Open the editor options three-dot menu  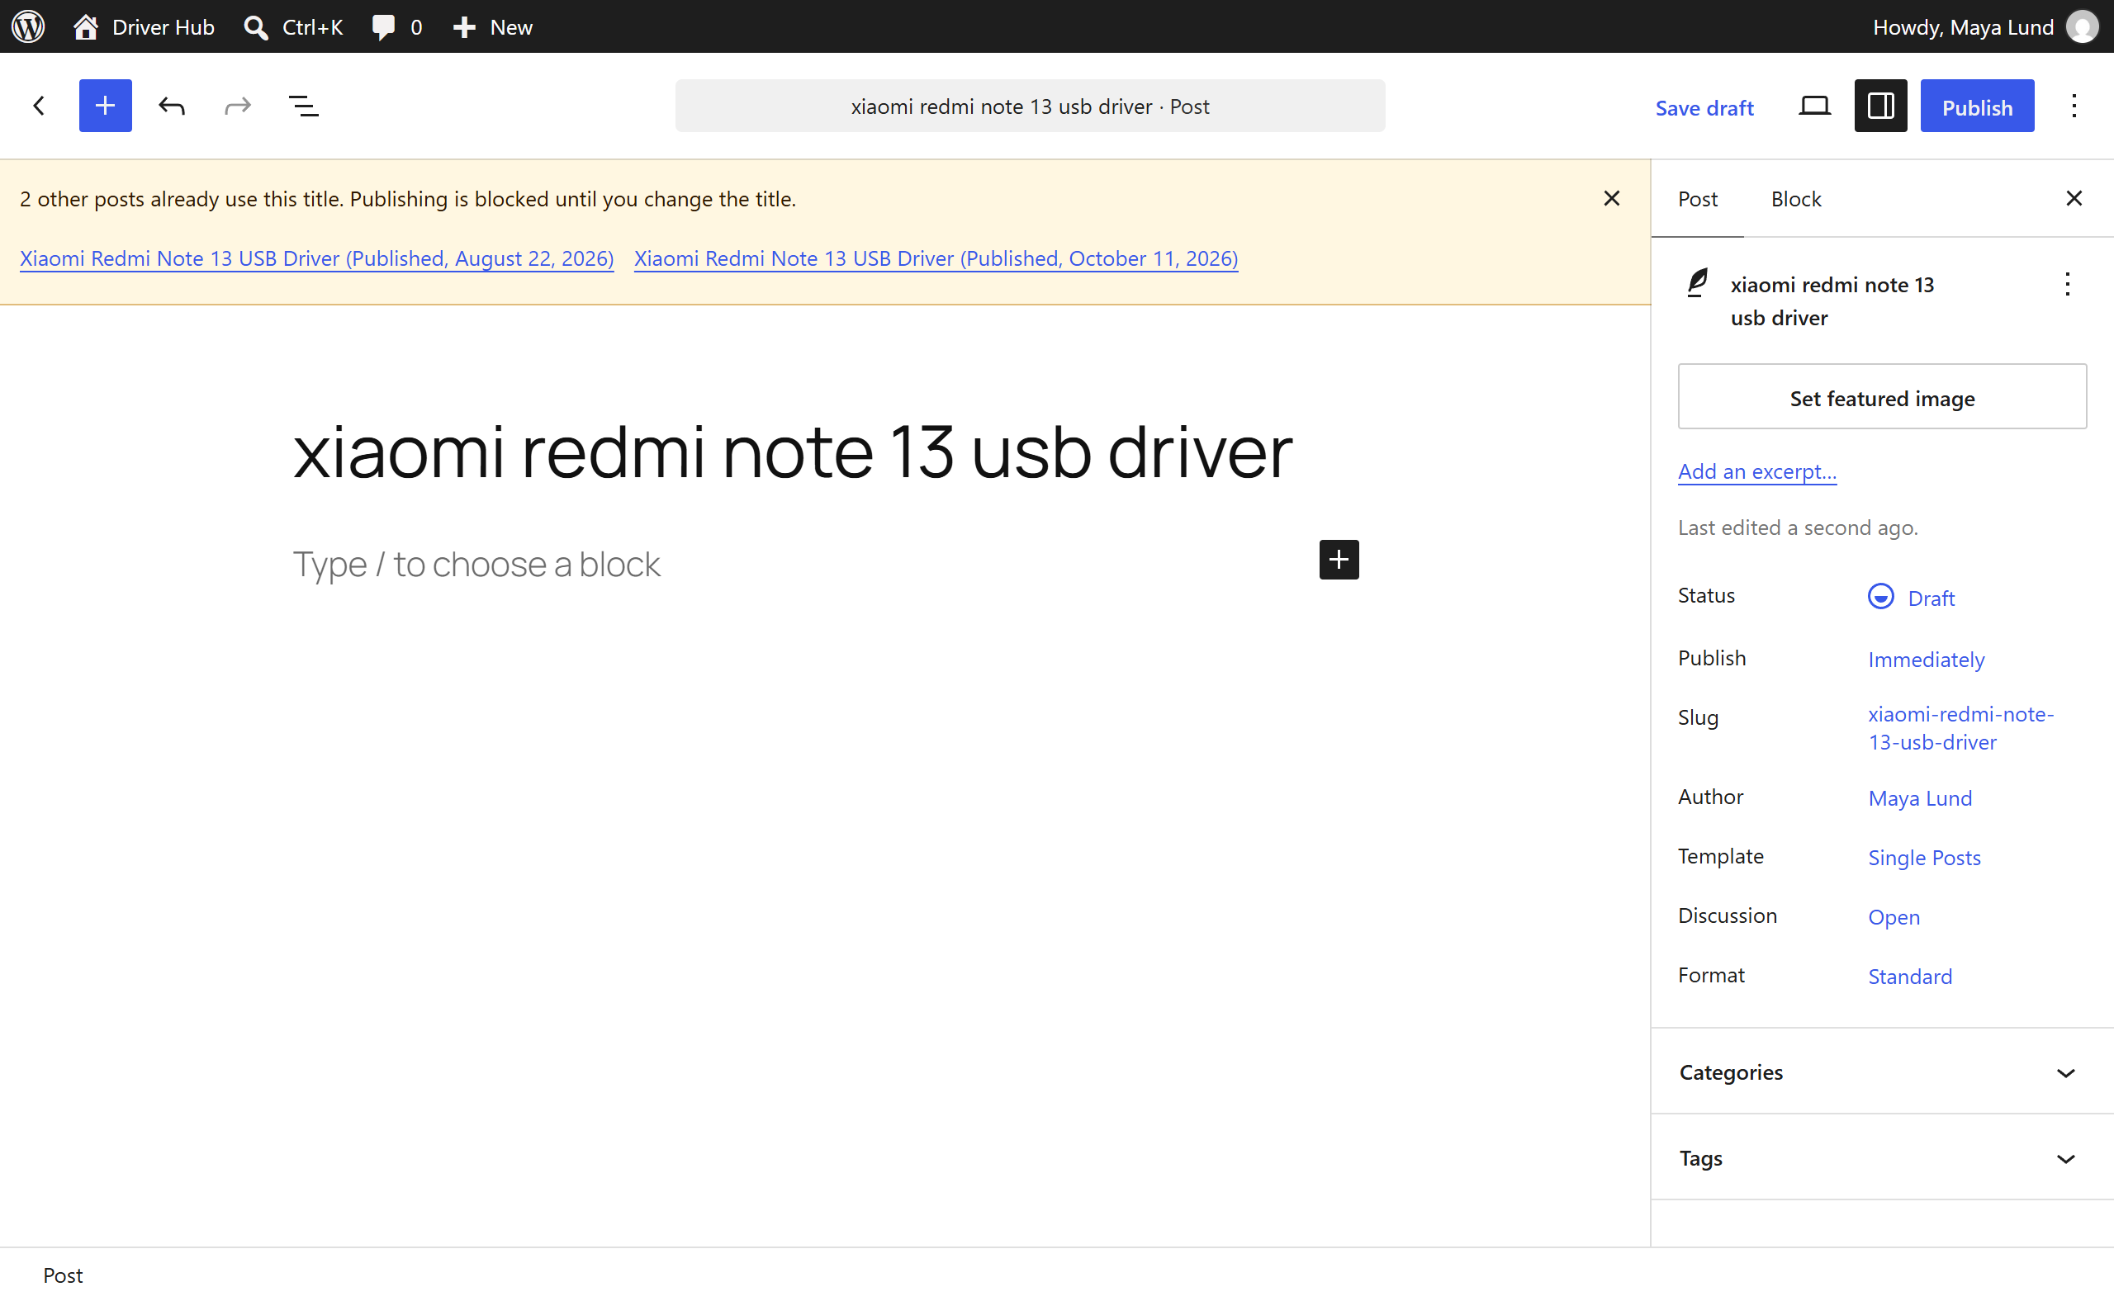point(2074,106)
